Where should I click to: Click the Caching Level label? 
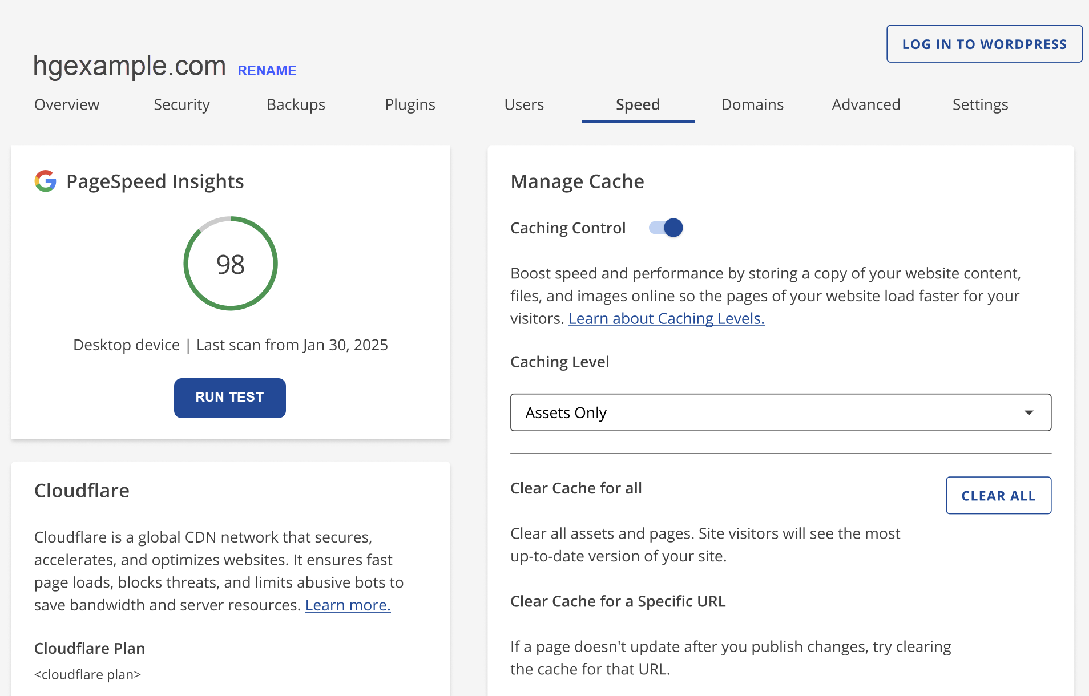tap(559, 362)
